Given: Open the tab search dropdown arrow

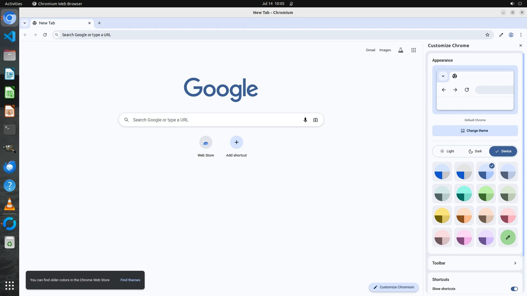Looking at the screenshot, I should (25, 23).
